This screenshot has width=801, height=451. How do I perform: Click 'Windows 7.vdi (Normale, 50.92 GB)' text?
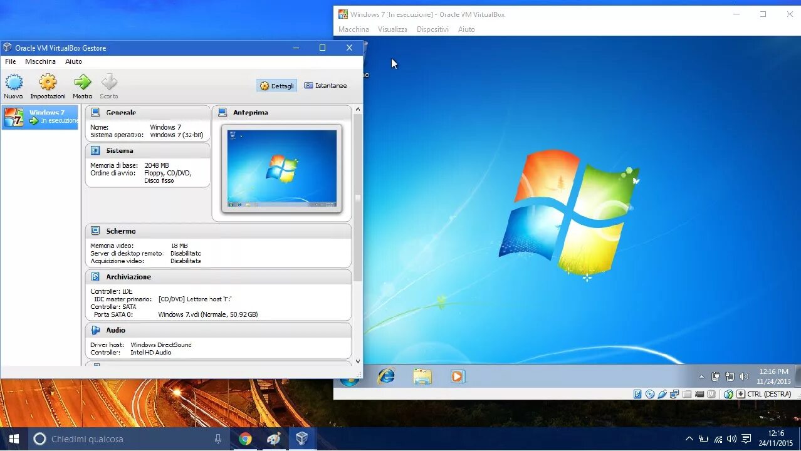(208, 314)
